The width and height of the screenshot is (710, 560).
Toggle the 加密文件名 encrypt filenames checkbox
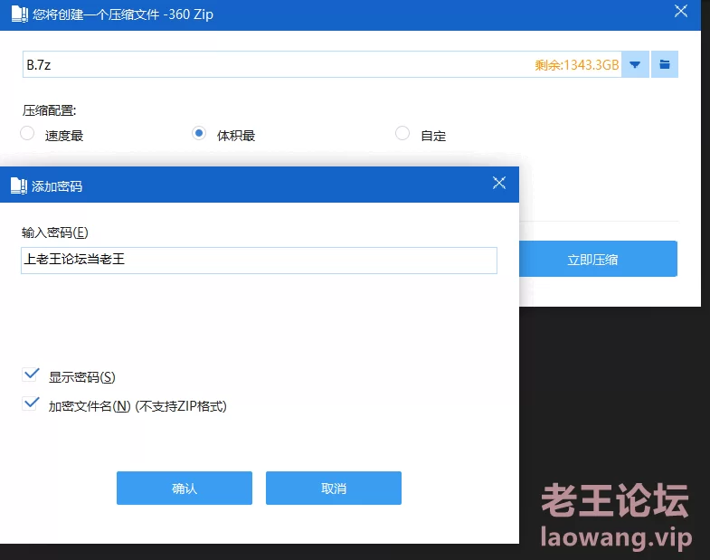click(x=33, y=403)
